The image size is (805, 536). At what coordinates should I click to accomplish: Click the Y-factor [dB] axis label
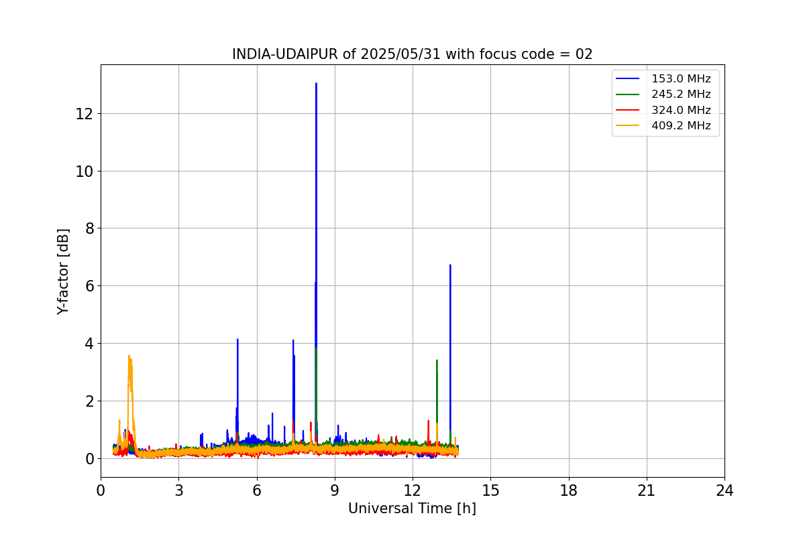coord(63,271)
